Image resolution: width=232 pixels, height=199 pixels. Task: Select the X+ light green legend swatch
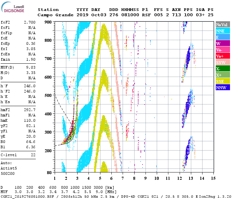[223, 75]
